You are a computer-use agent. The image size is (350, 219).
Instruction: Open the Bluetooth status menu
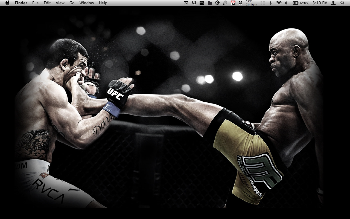point(271,3)
